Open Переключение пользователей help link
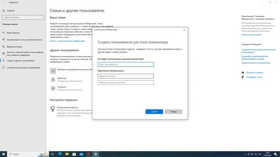 255,63
